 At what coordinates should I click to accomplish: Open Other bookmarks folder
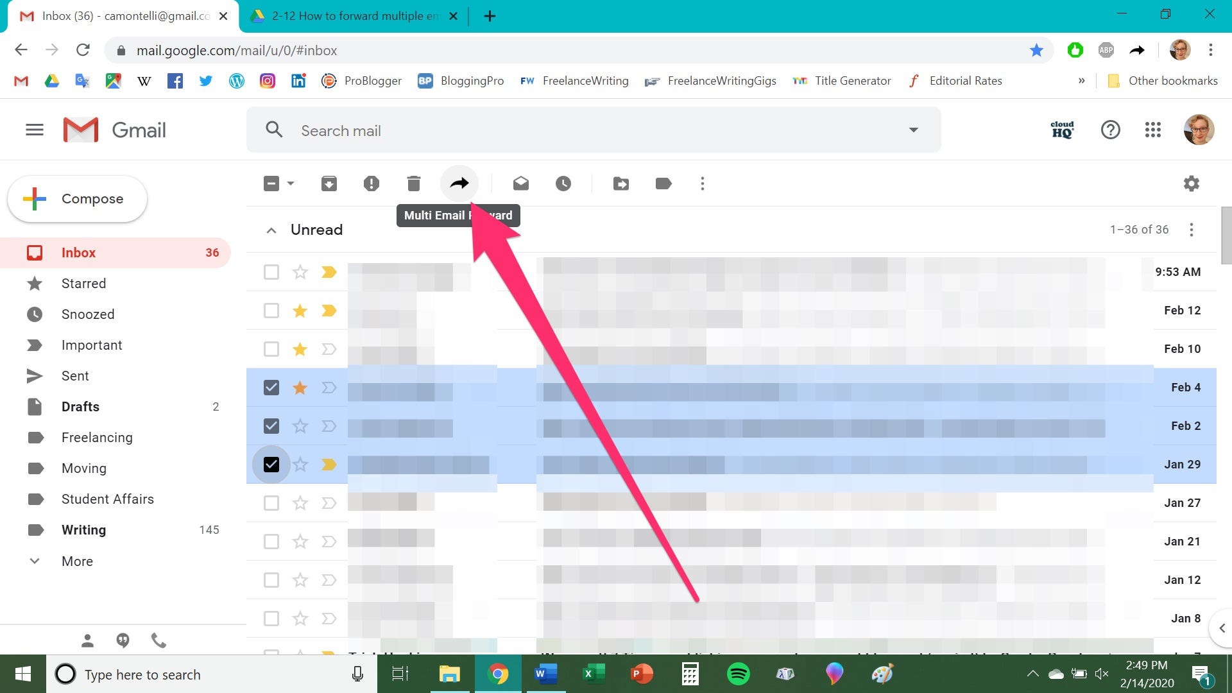[1163, 81]
